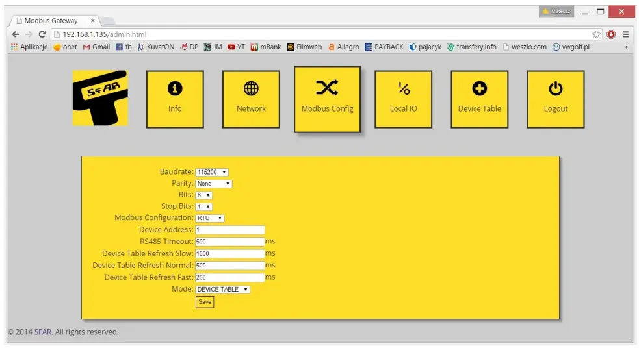Click the RS485 Timeout input field

(x=230, y=242)
